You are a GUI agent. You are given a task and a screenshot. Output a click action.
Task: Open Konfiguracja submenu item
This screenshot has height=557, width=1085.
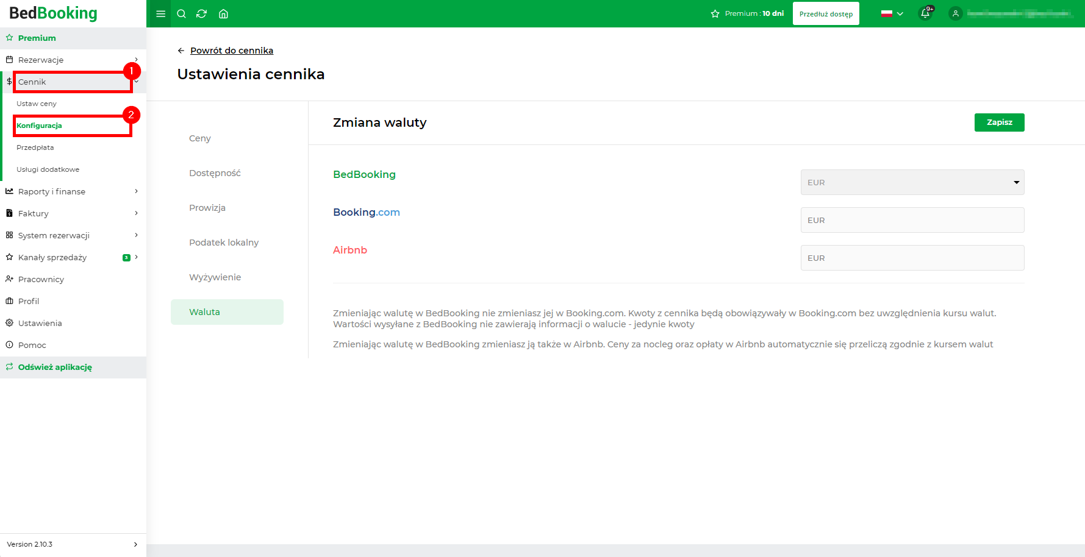[40, 126]
